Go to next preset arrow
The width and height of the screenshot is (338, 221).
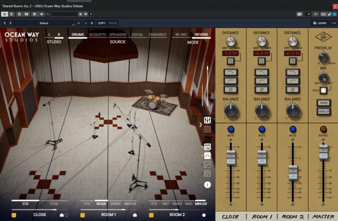pos(10,23)
